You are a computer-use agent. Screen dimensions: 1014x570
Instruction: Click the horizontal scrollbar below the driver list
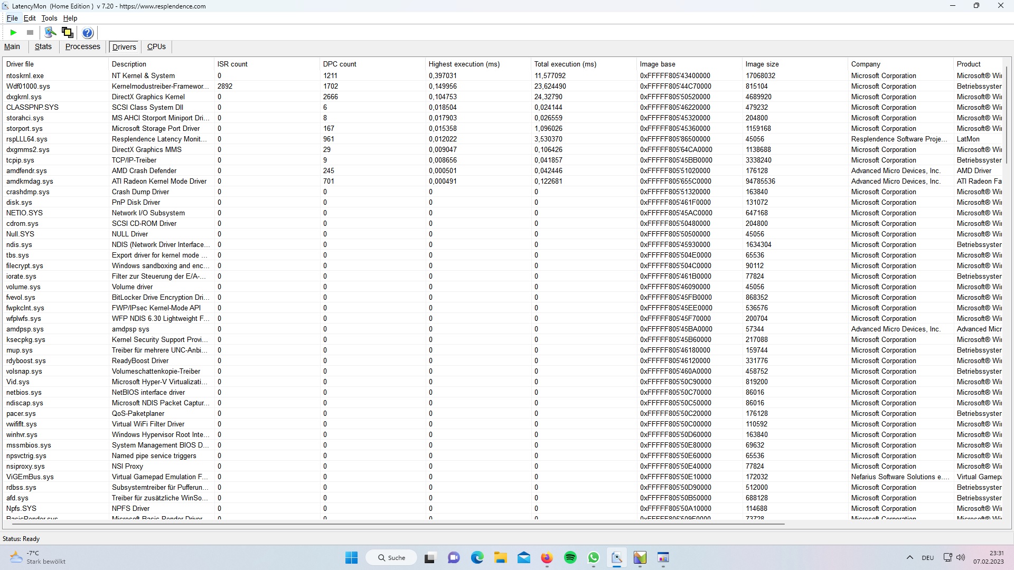coord(396,524)
